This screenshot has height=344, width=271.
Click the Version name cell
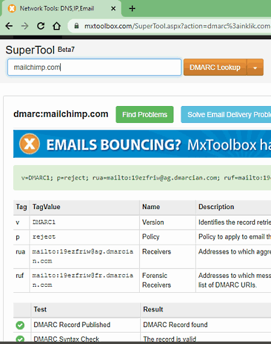click(167, 222)
